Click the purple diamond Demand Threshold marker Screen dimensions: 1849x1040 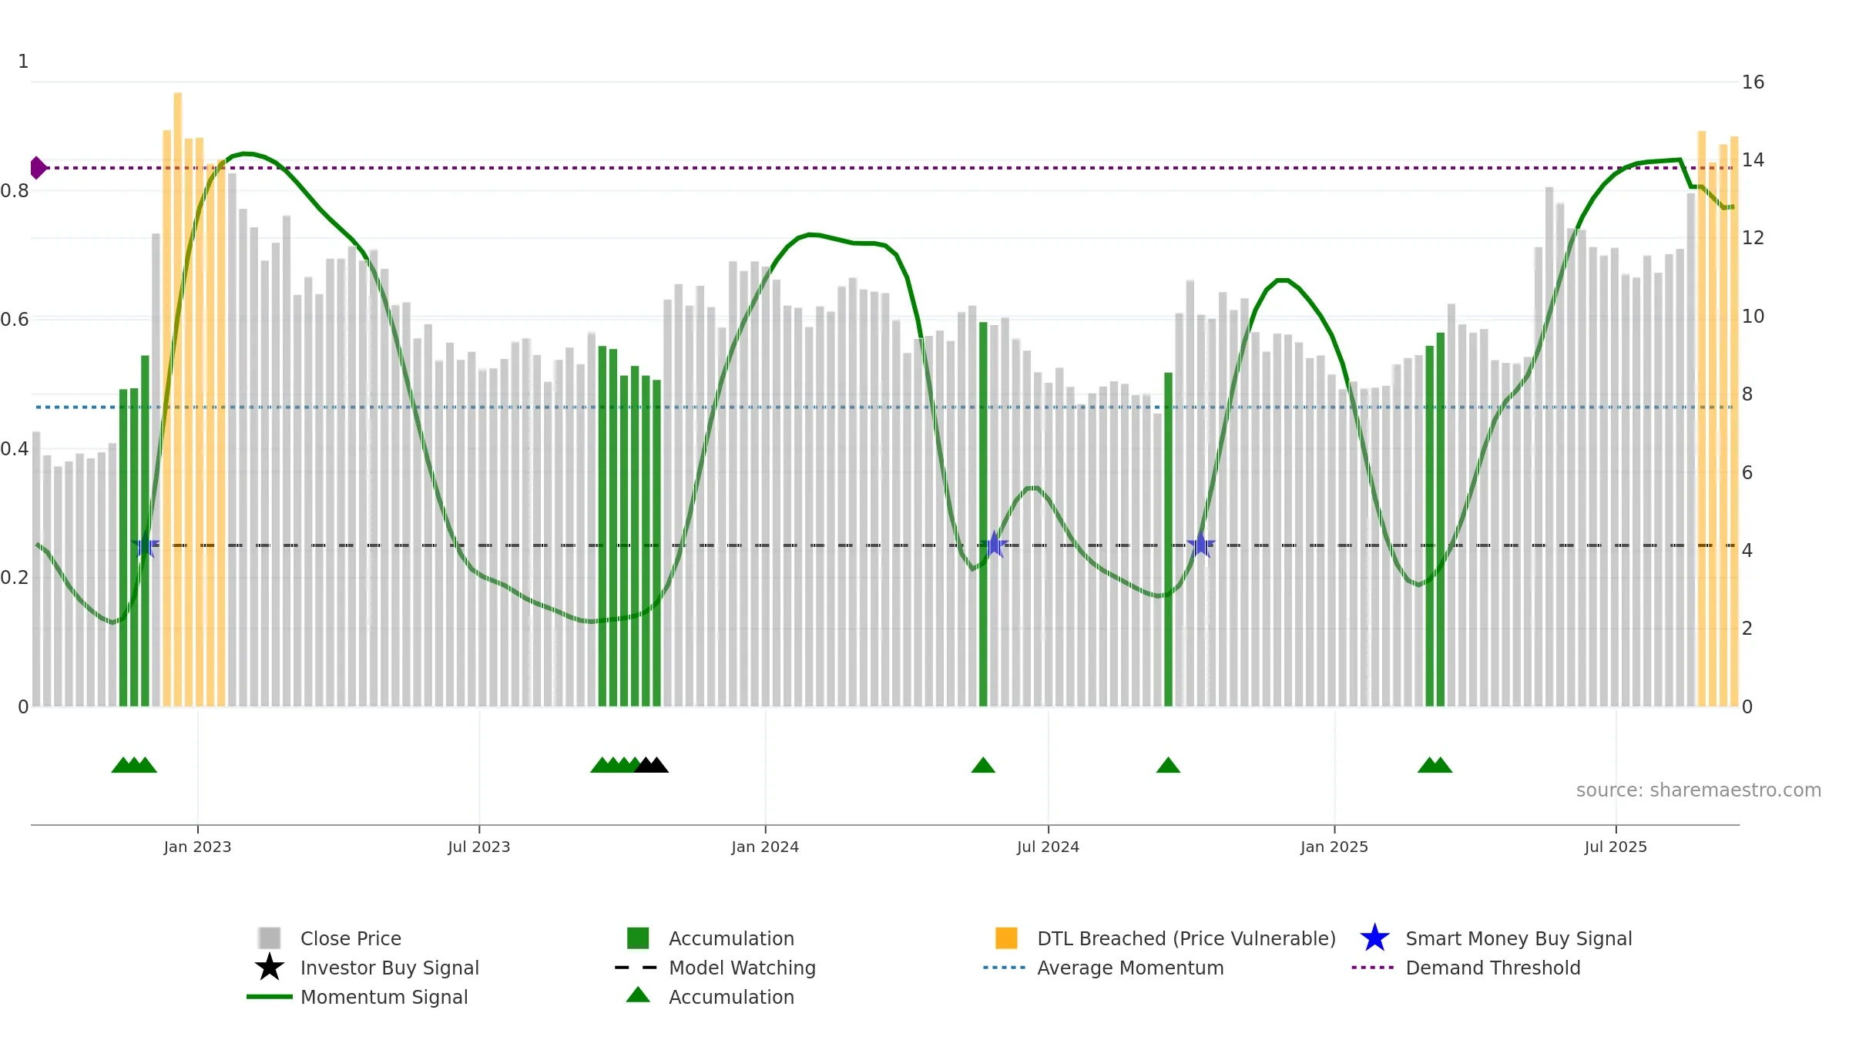[38, 167]
